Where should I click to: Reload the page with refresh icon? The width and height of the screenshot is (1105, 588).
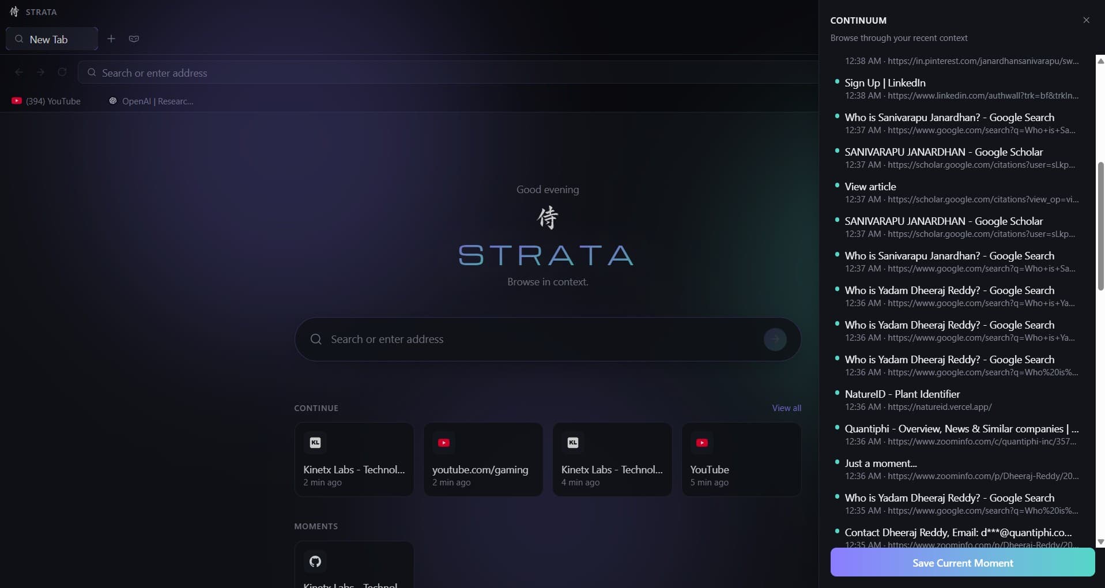tap(62, 72)
